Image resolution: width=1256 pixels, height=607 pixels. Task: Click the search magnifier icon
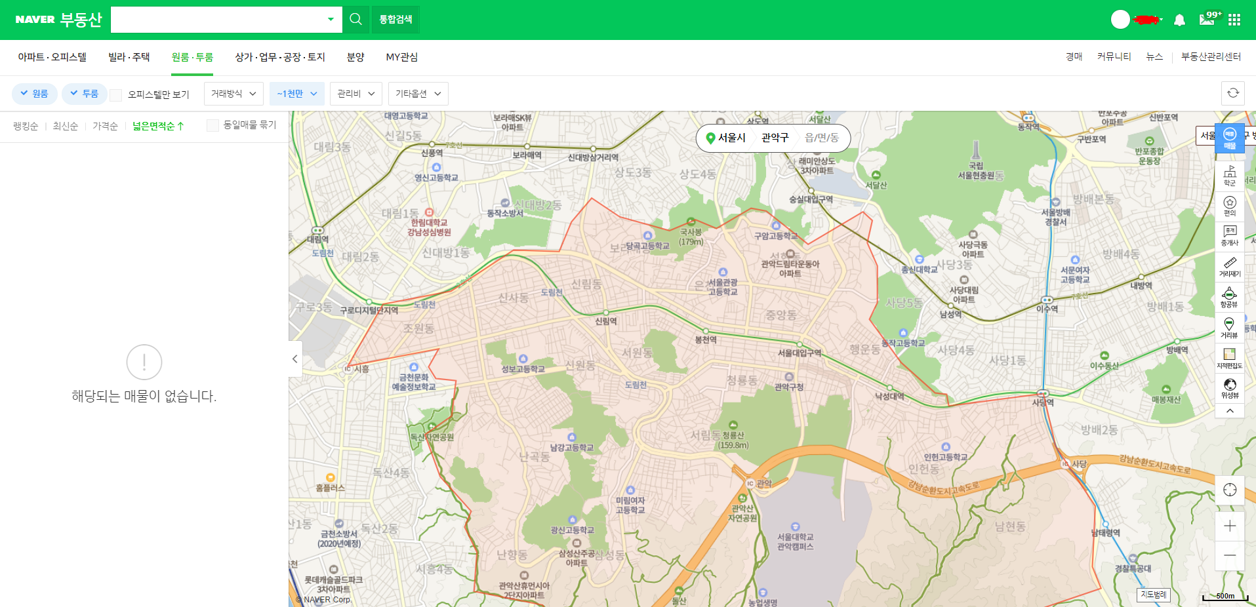point(355,20)
